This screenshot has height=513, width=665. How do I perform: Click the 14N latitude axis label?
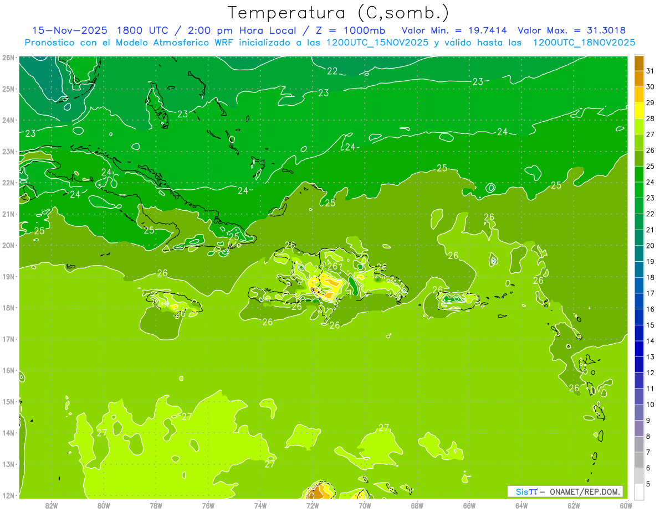point(8,433)
